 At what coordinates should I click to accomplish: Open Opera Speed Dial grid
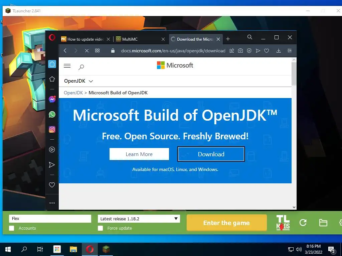pos(97,51)
